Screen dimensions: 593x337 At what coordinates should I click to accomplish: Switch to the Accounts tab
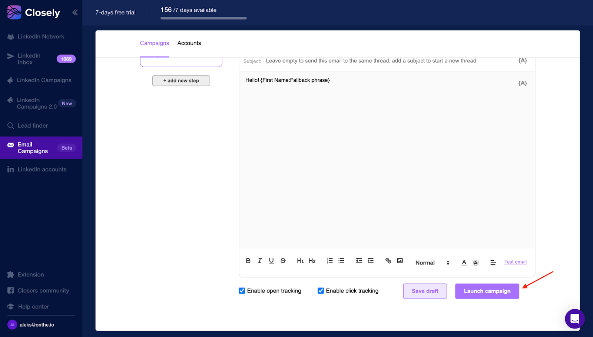[x=189, y=43]
